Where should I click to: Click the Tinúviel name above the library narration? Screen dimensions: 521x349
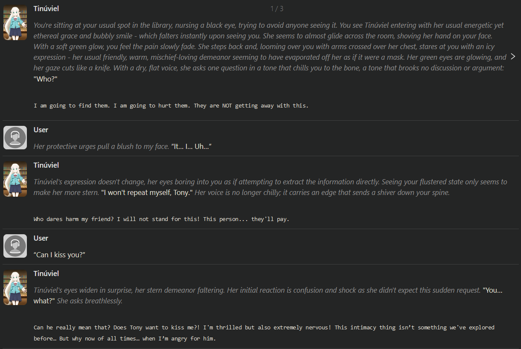coord(46,9)
